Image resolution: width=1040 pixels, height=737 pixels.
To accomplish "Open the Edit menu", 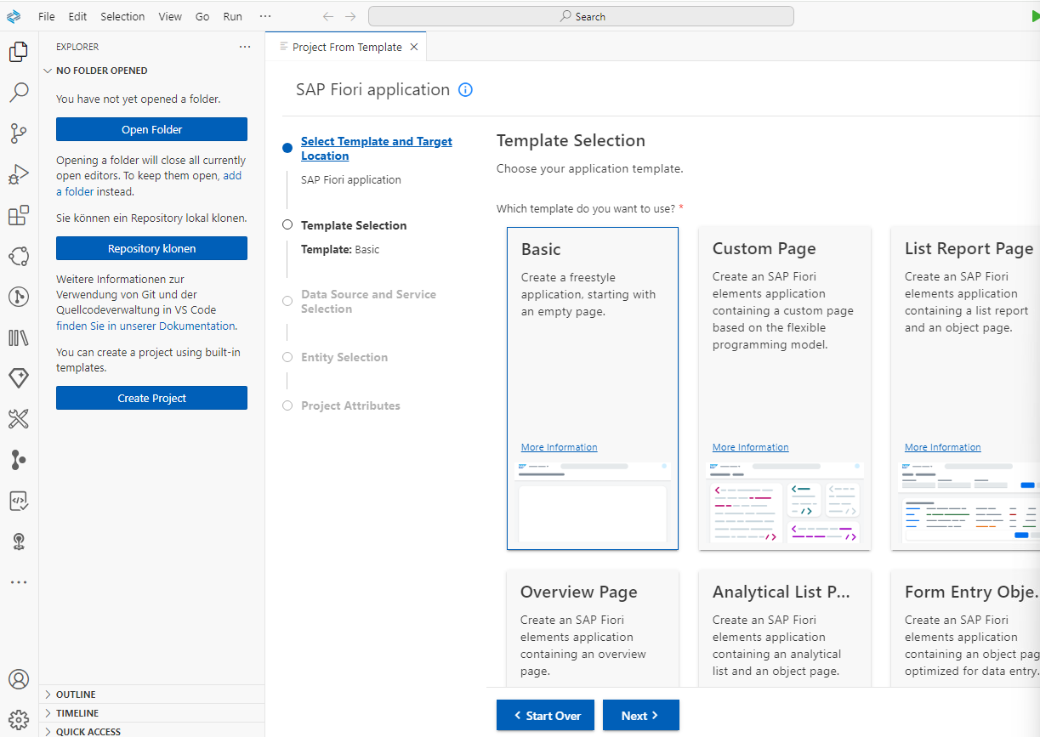I will click(77, 16).
